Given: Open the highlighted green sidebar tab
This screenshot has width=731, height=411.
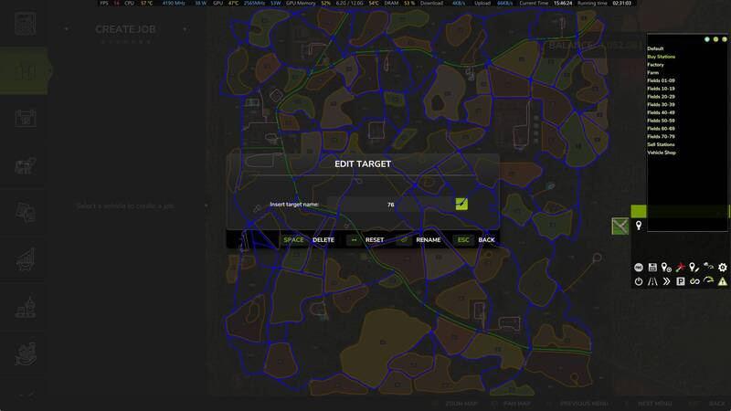Looking at the screenshot, I should coord(25,71).
